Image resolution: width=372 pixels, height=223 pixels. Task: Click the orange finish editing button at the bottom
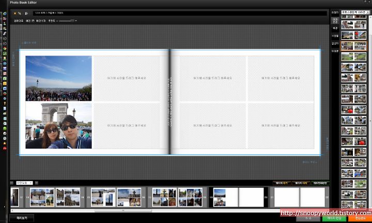click(360, 218)
